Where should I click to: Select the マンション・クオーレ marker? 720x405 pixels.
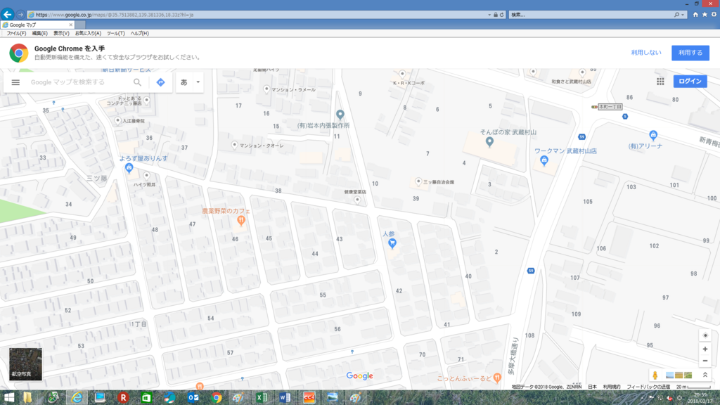(235, 145)
